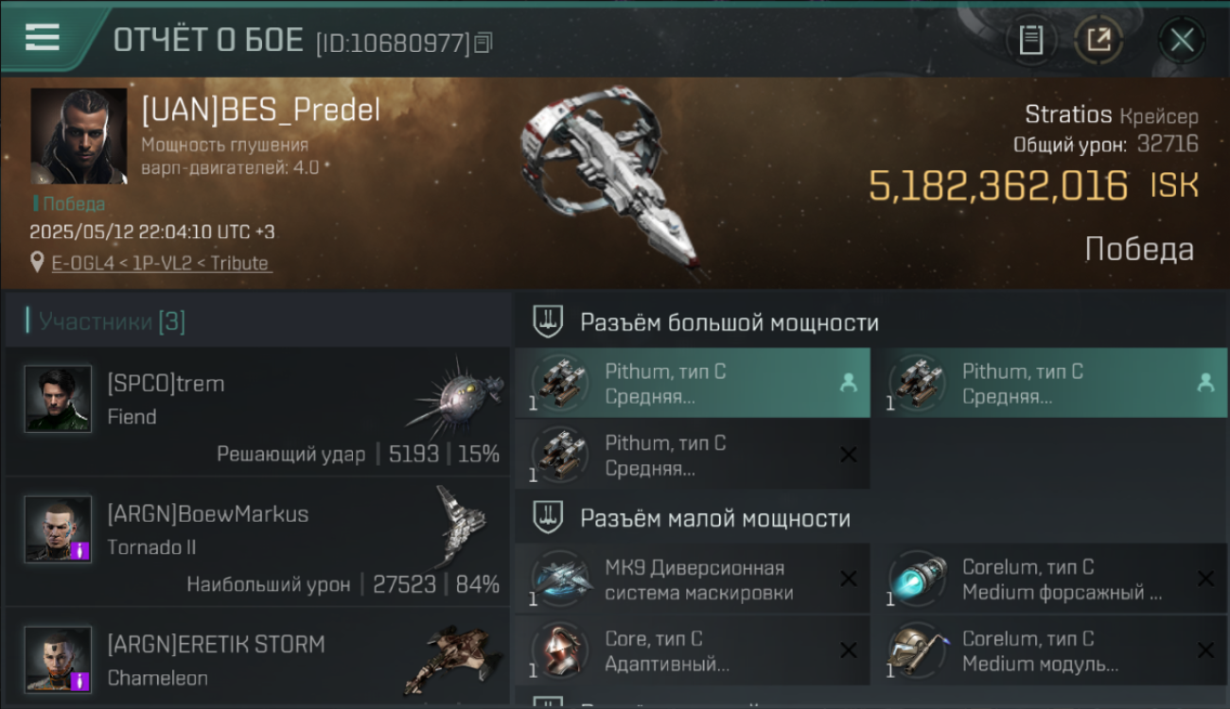Select the MK9 Диверсионная система маскировки module
Viewport: 1230px width, 709px height.
pyautogui.click(x=693, y=579)
